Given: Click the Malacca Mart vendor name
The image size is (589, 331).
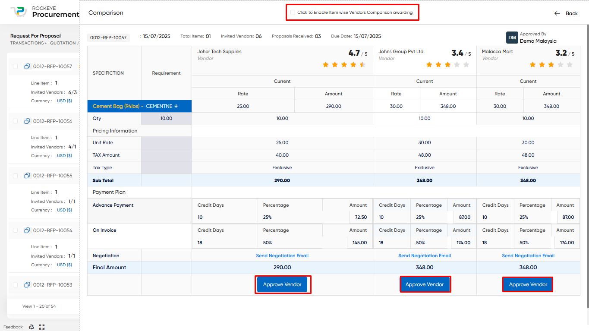Looking at the screenshot, I should pos(497,51).
